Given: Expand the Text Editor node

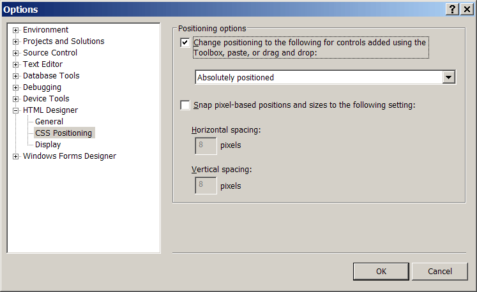Looking at the screenshot, I should coord(16,64).
